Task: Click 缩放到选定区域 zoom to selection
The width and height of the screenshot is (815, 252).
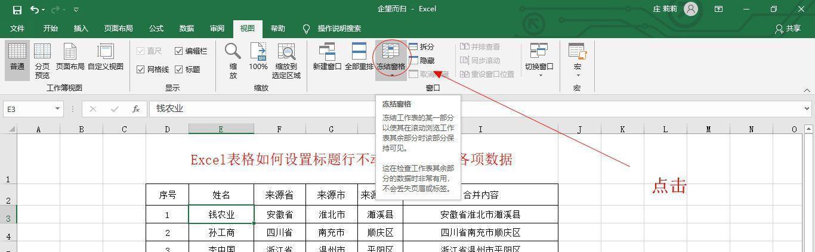Action: [x=286, y=61]
